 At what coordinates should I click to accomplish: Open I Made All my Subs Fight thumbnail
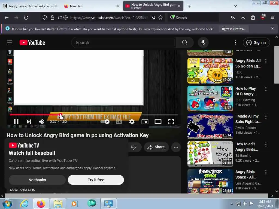coord(210,126)
